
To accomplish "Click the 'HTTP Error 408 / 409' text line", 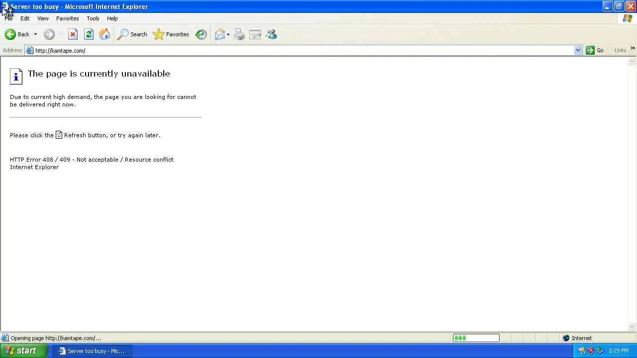I will [92, 160].
